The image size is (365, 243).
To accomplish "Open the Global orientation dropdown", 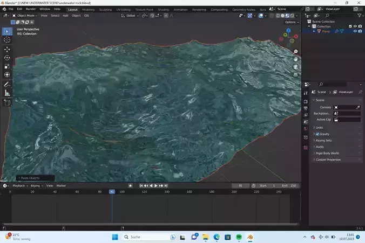I will point(130,16).
